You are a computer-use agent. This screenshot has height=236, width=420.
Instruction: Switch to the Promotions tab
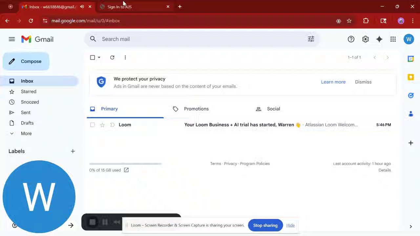208,109
